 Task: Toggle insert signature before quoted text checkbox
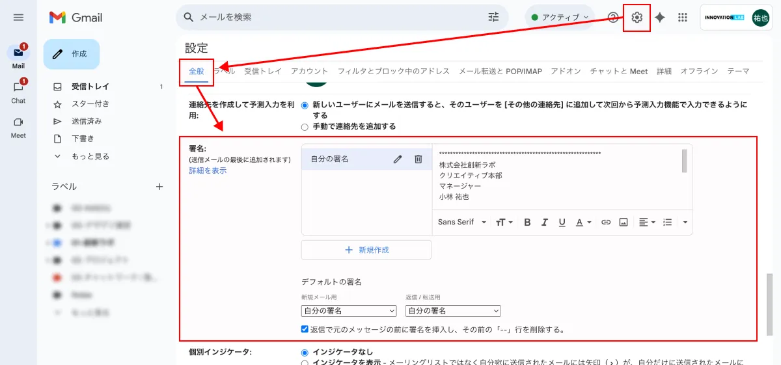pos(305,329)
